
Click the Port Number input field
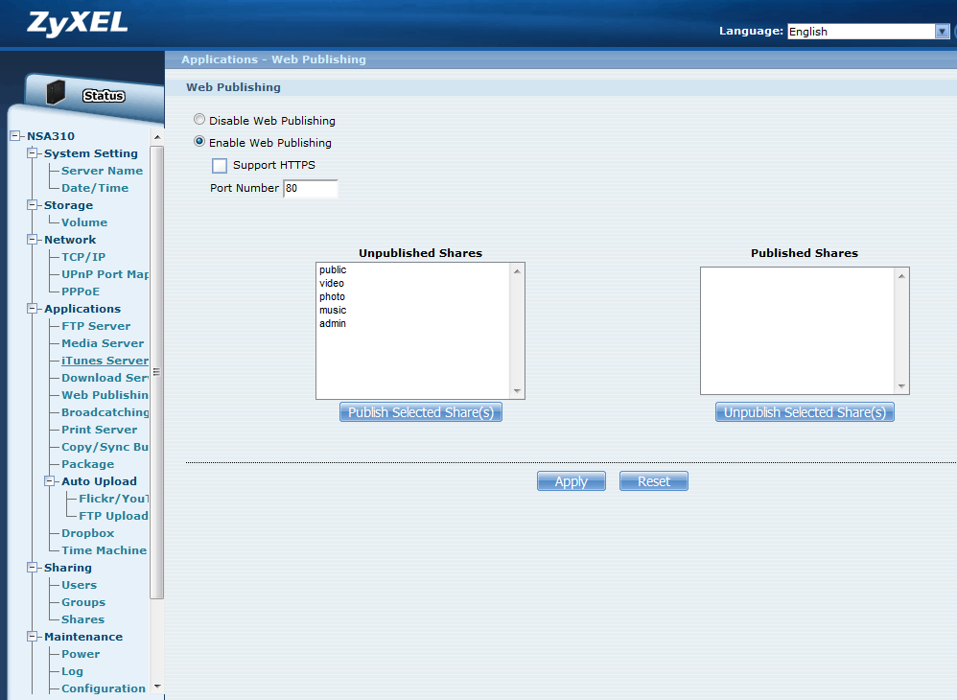pos(310,189)
